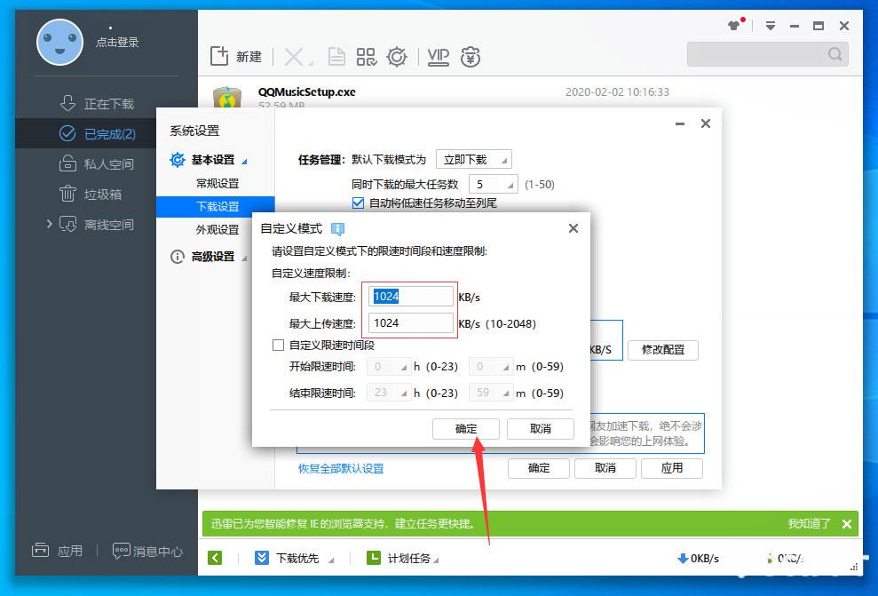Open the file document toolbar icon
The width and height of the screenshot is (878, 596).
336,57
